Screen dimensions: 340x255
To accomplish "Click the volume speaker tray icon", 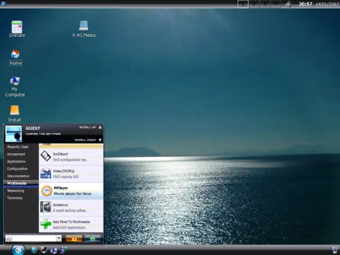I will click(288, 4).
